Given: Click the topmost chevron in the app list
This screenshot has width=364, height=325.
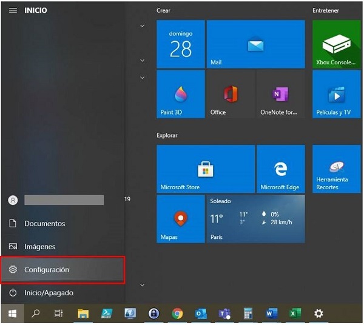Looking at the screenshot, I should pos(142,26).
